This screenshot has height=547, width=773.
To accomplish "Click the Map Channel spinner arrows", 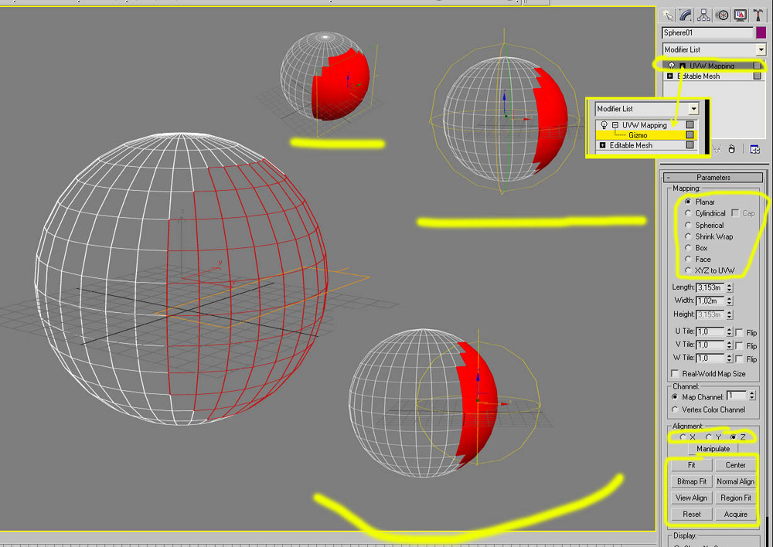I will point(752,396).
